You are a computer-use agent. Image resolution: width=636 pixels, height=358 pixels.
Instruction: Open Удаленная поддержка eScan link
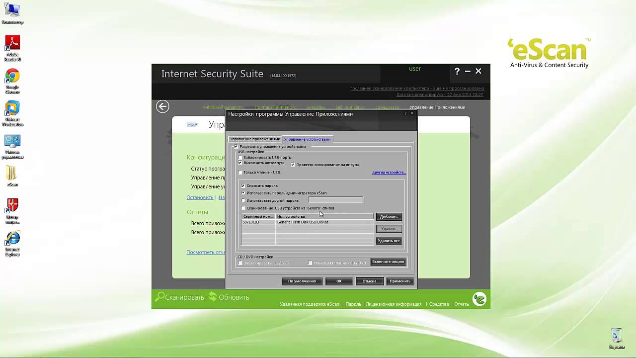pyautogui.click(x=310, y=304)
